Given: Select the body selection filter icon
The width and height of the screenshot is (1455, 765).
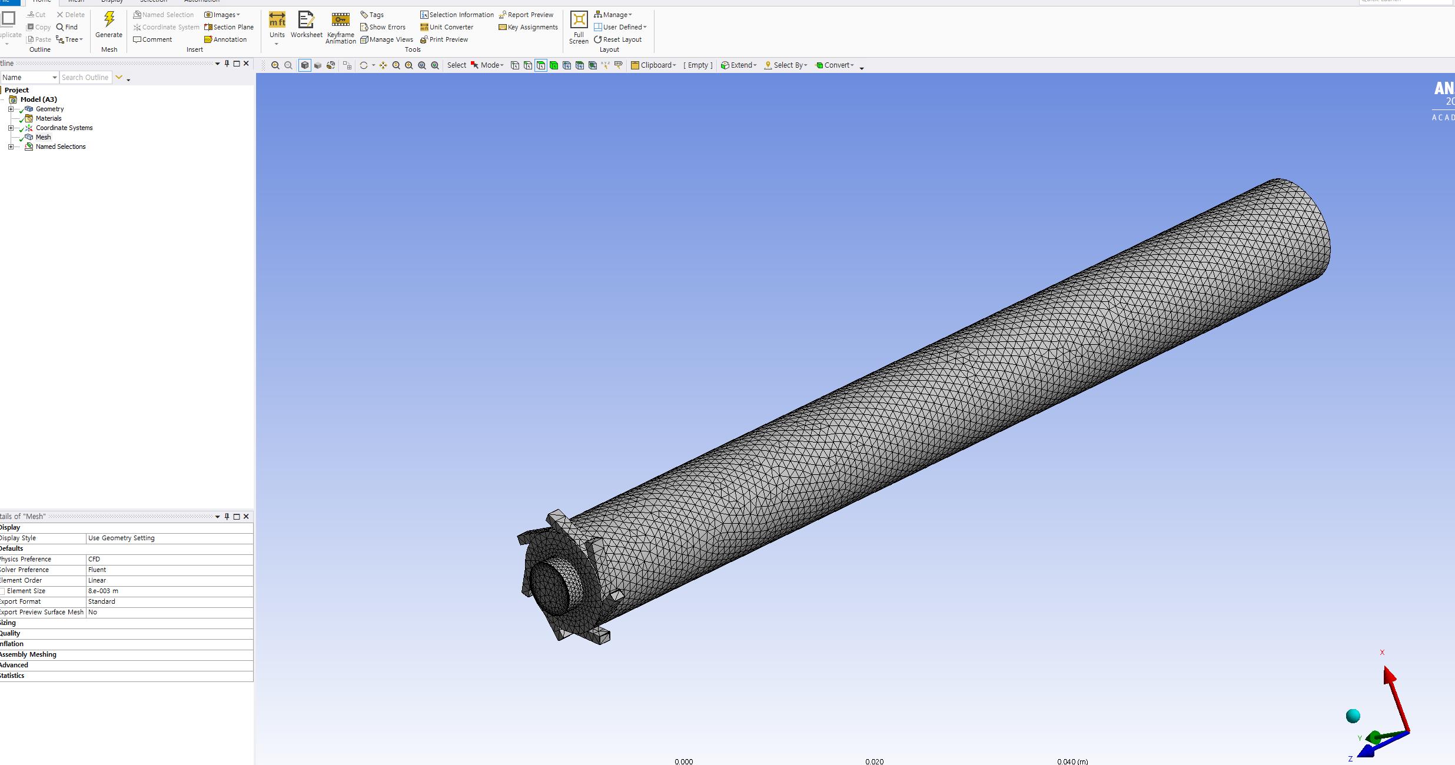Looking at the screenshot, I should (554, 65).
